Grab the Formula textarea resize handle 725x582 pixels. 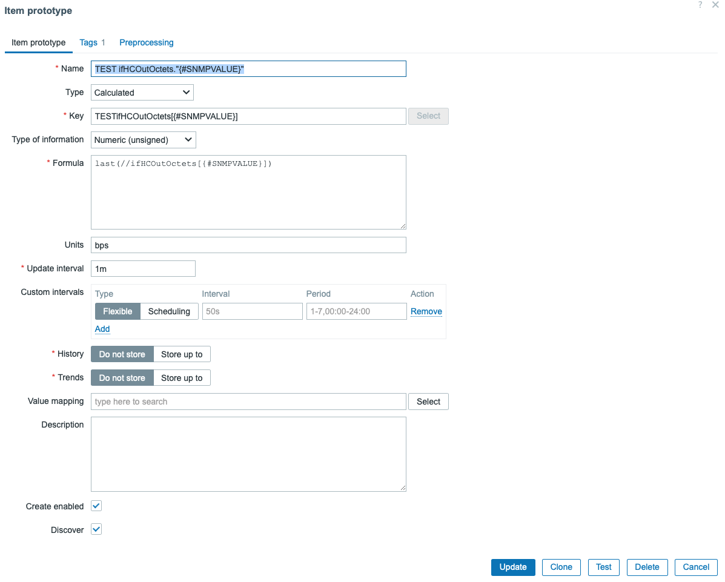coord(403,226)
